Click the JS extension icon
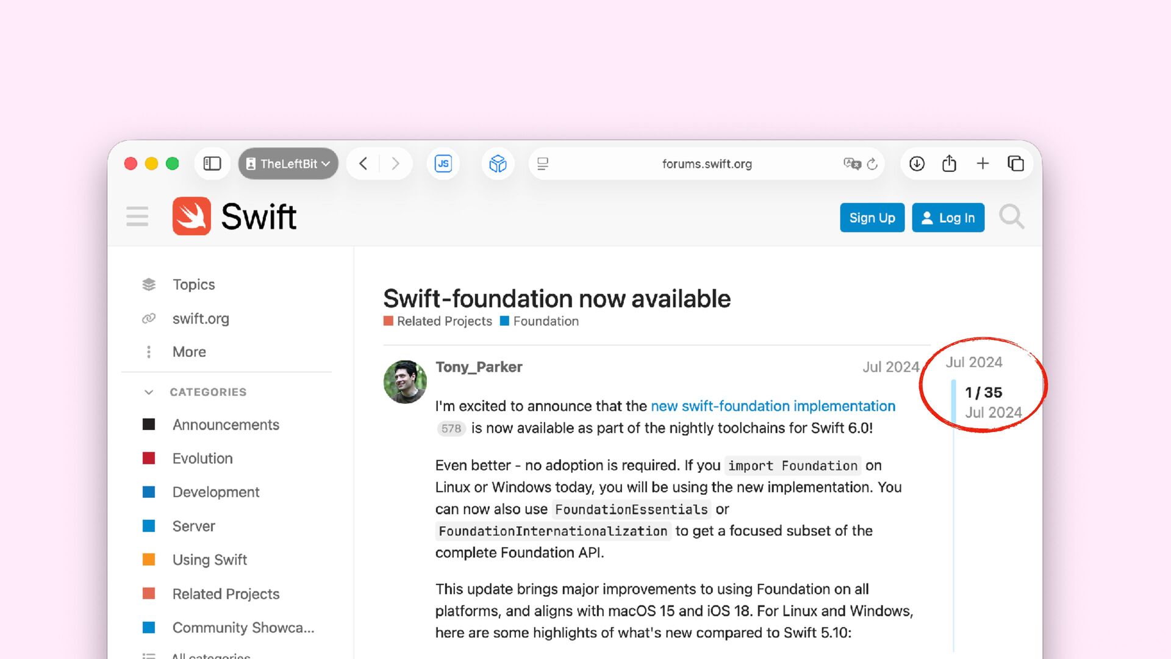This screenshot has width=1171, height=659. 443,164
